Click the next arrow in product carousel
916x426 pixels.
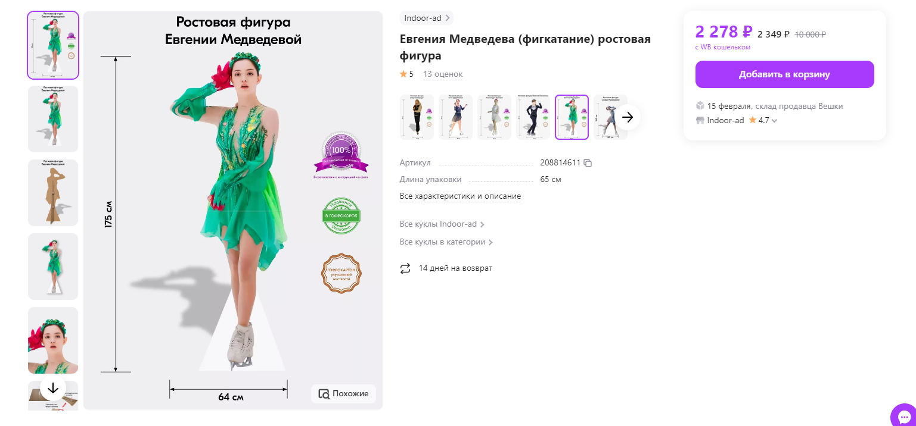[x=628, y=117]
